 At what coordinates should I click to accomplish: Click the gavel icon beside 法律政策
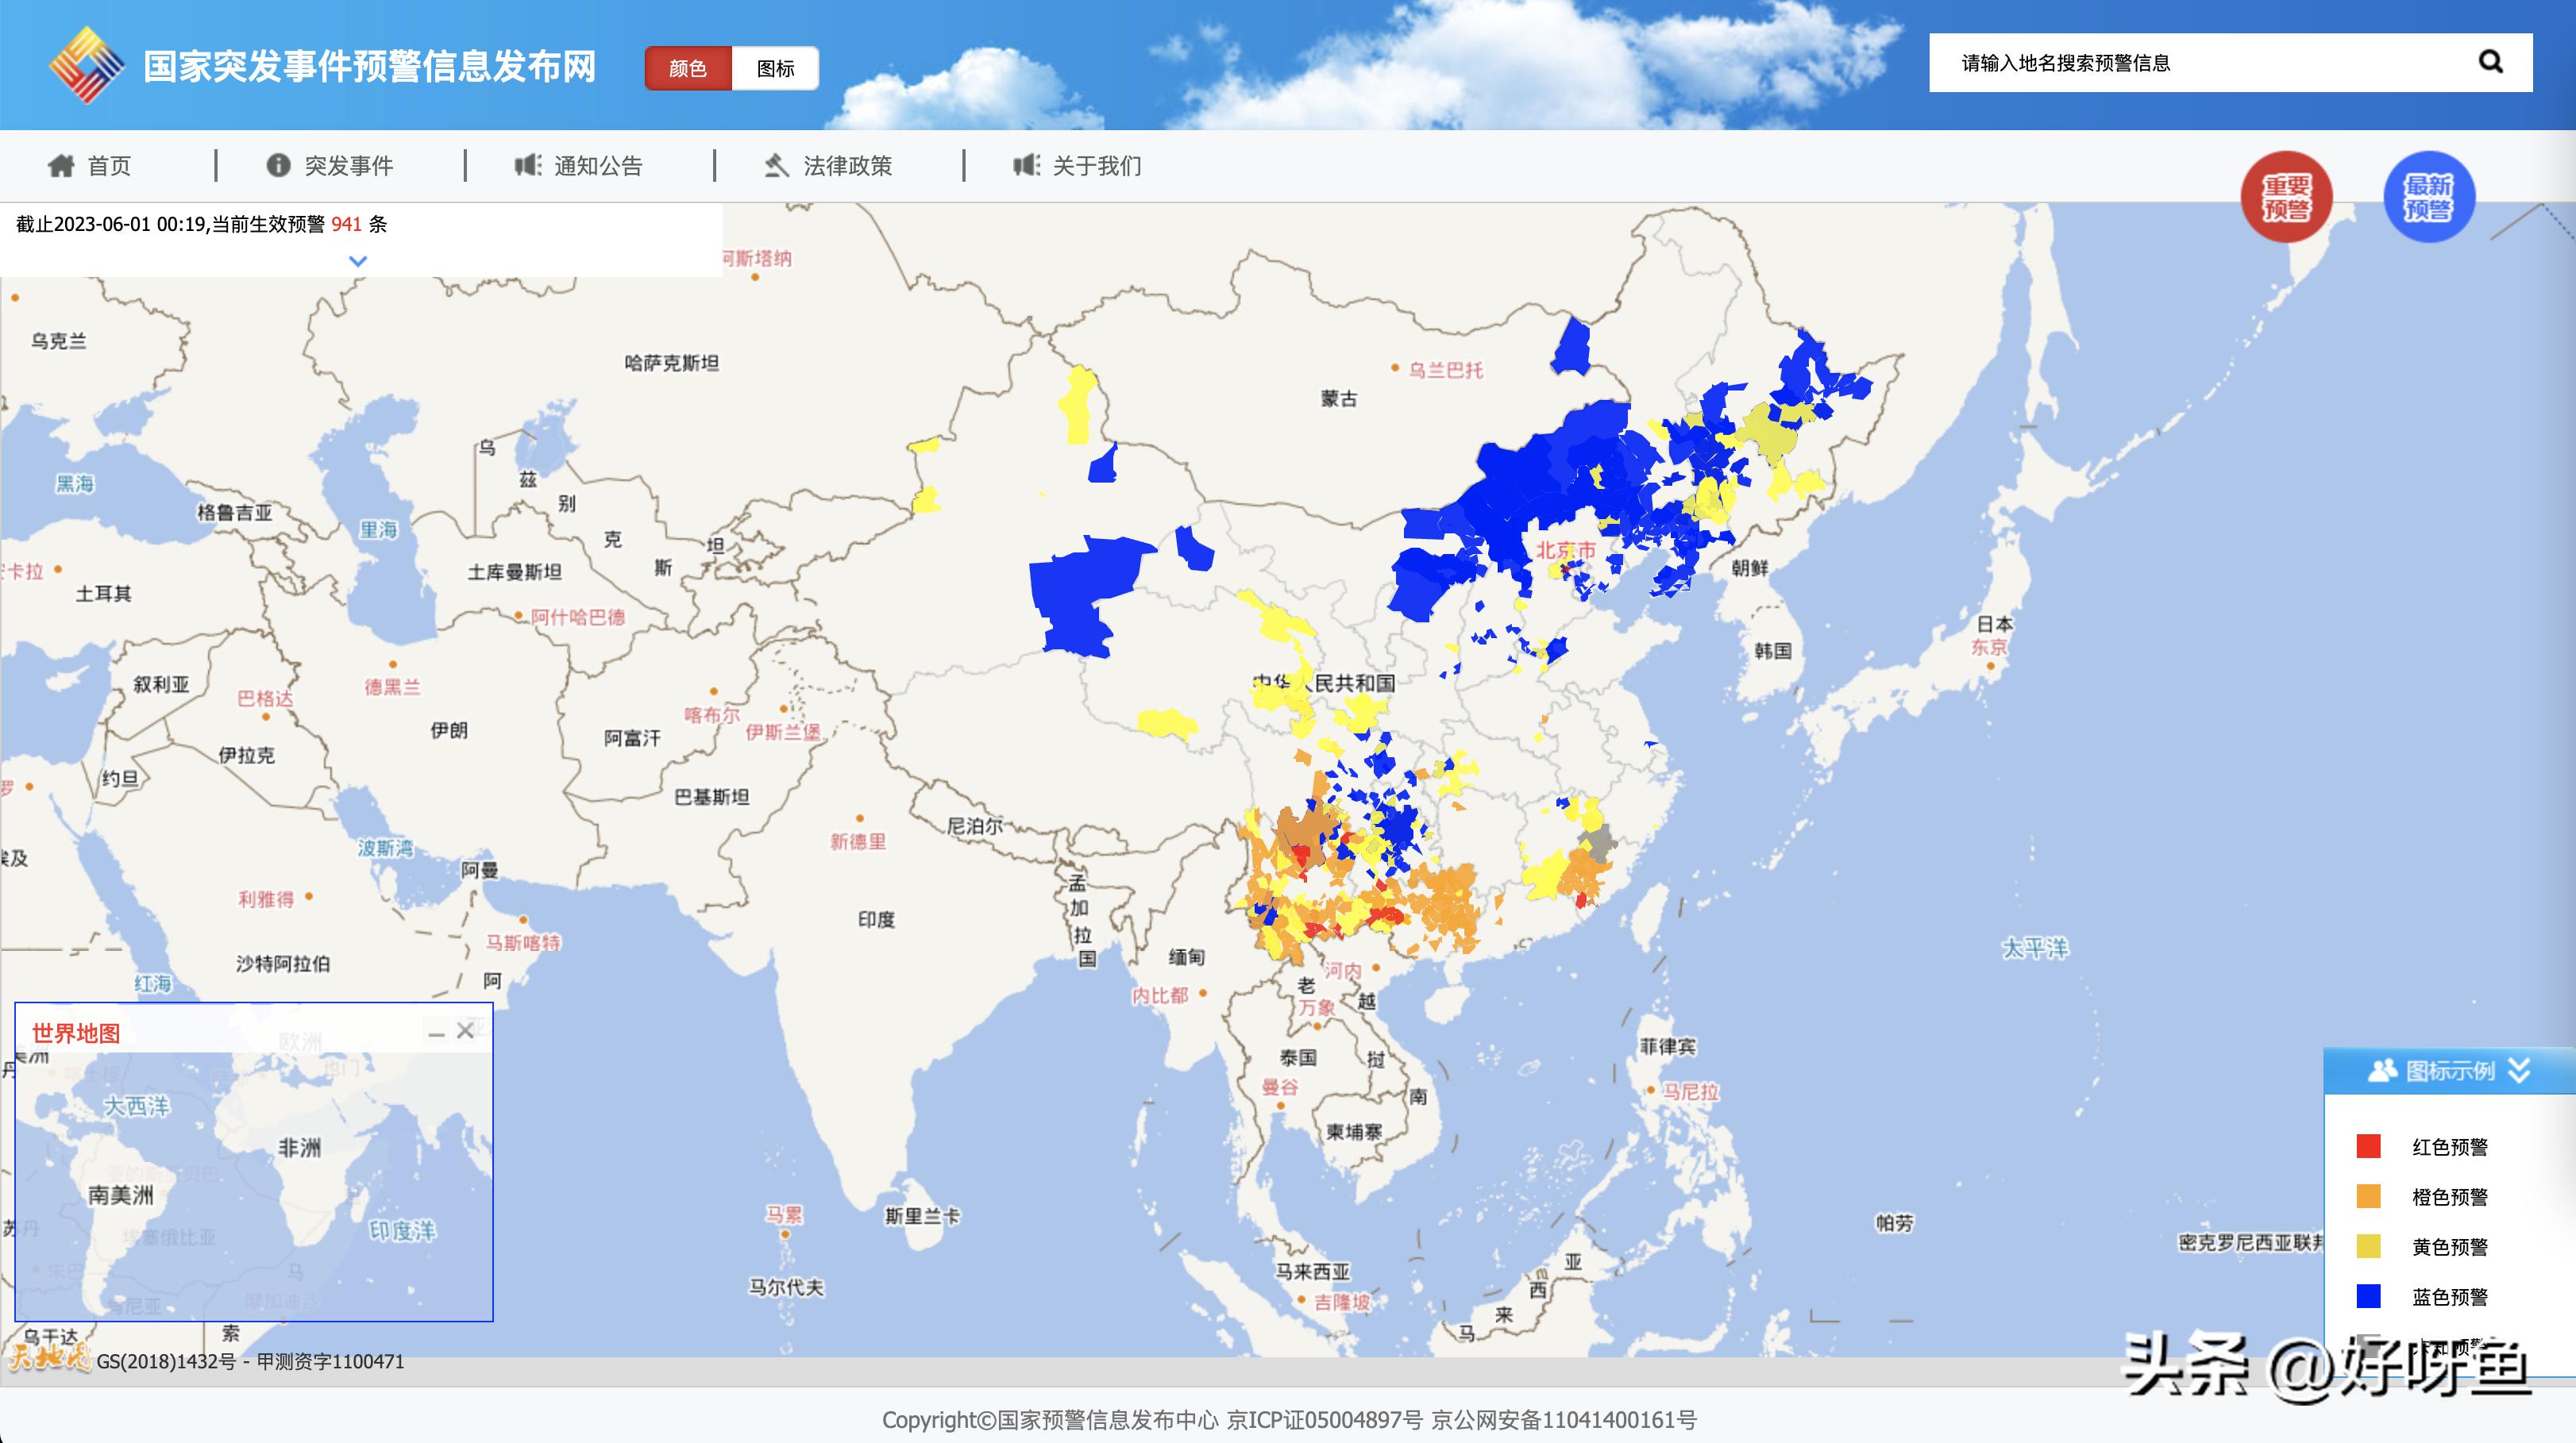pos(777,166)
